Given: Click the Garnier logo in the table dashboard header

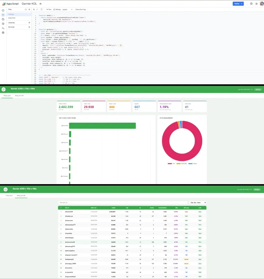Looking at the screenshot, I should [x=6, y=189].
